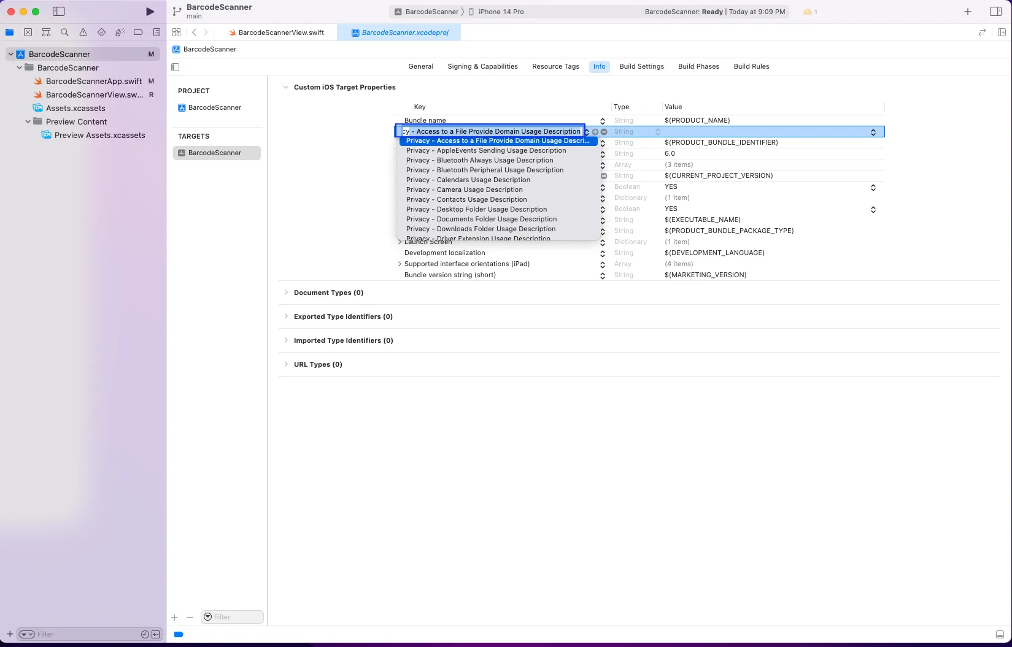Click the plus button in title bar

click(968, 12)
